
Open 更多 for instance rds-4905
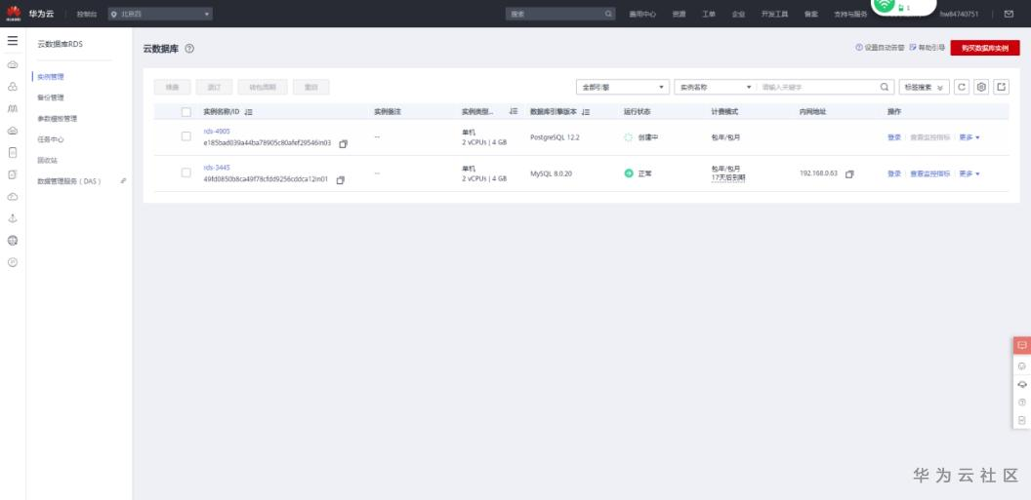(969, 137)
